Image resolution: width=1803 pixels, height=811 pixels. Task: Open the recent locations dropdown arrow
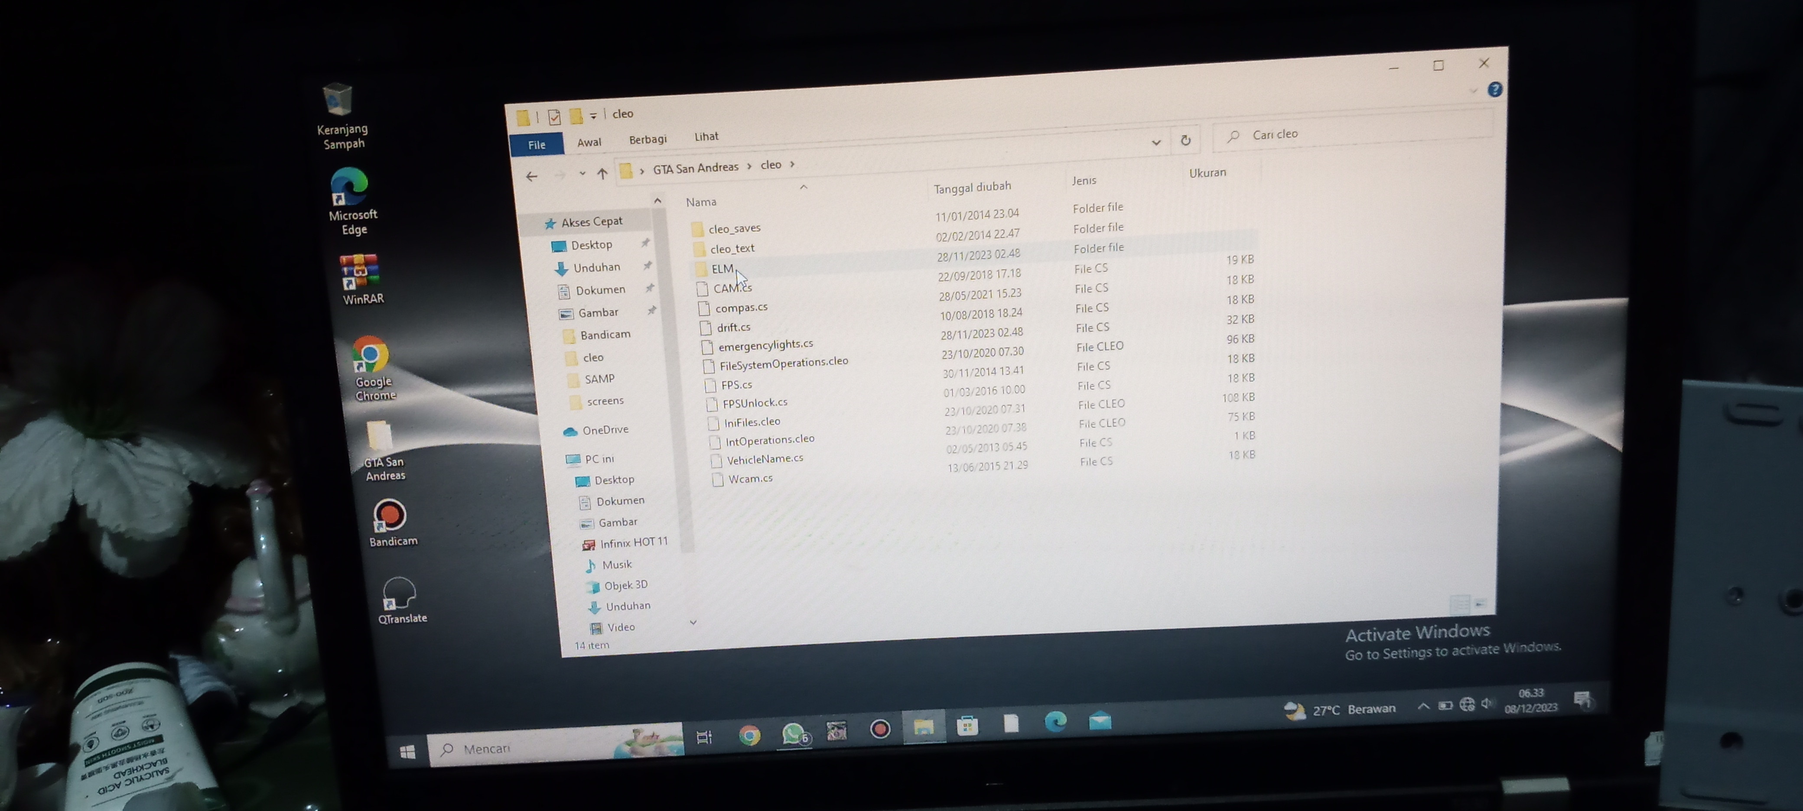coord(582,174)
